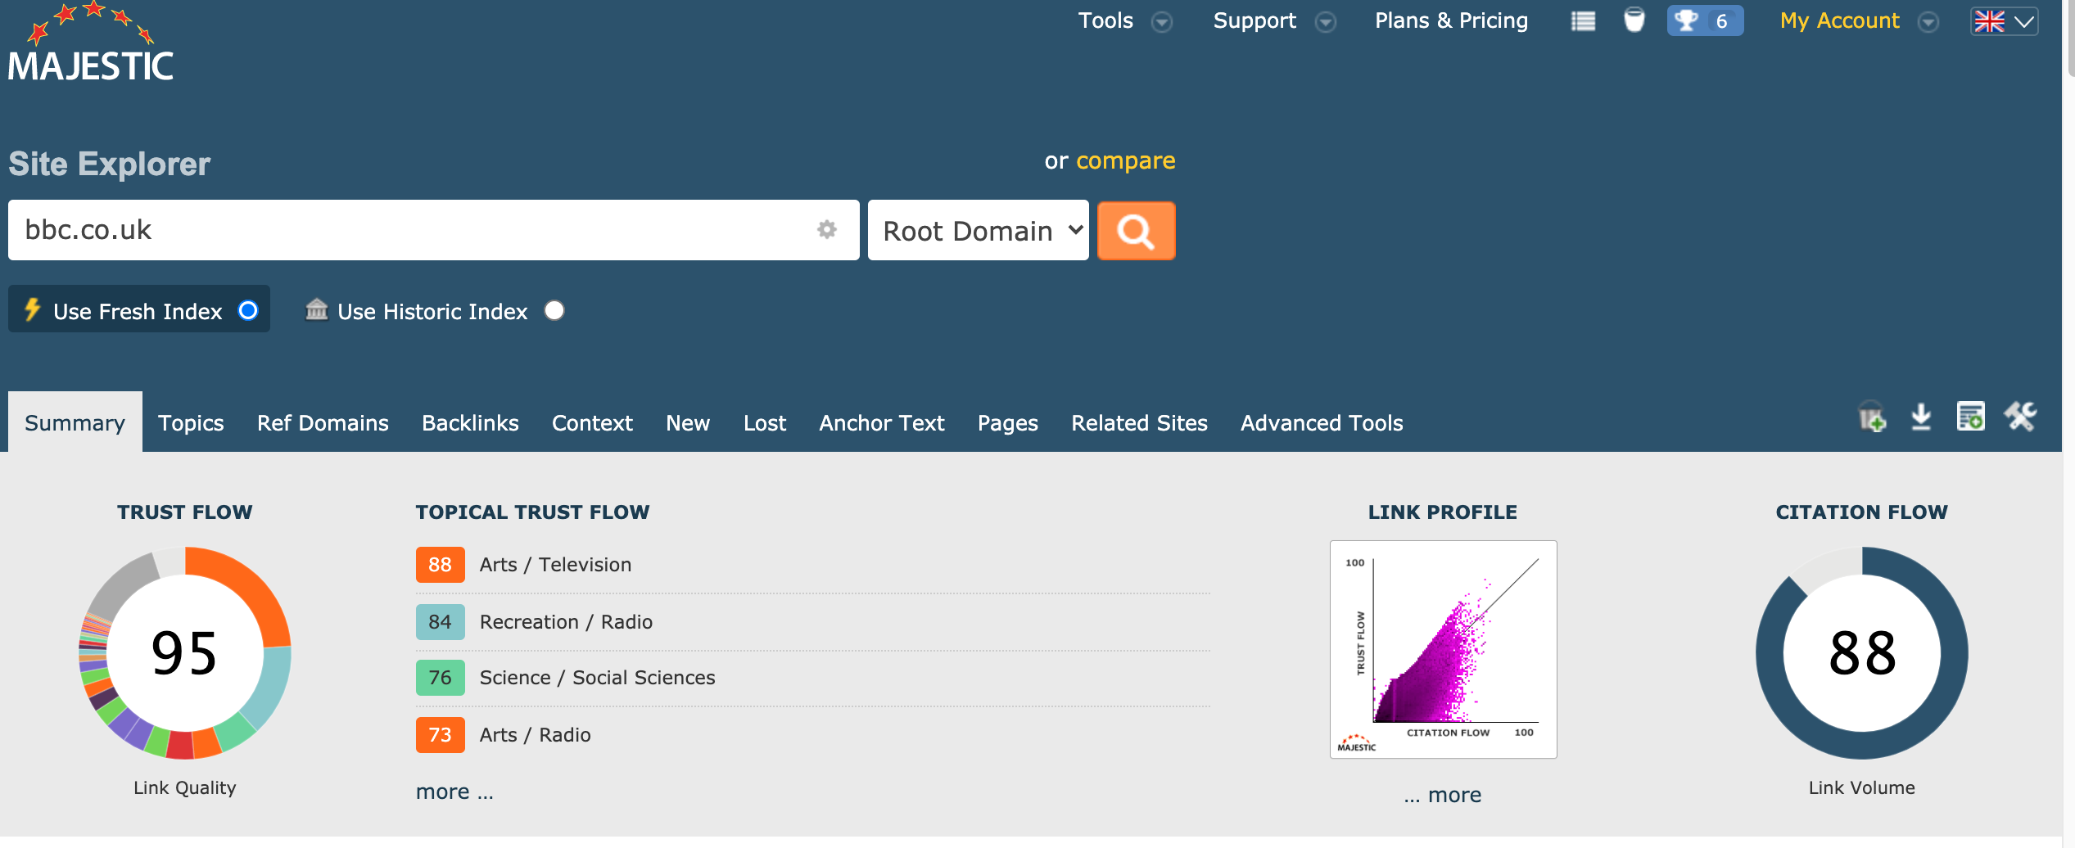Click the Link Profile scatter chart thumbnail
Screen dimensions: 2075x848
pyautogui.click(x=1443, y=649)
